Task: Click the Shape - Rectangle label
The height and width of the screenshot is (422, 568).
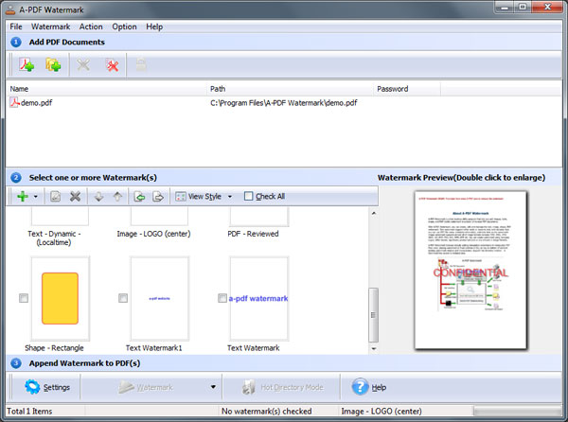Action: pyautogui.click(x=54, y=348)
